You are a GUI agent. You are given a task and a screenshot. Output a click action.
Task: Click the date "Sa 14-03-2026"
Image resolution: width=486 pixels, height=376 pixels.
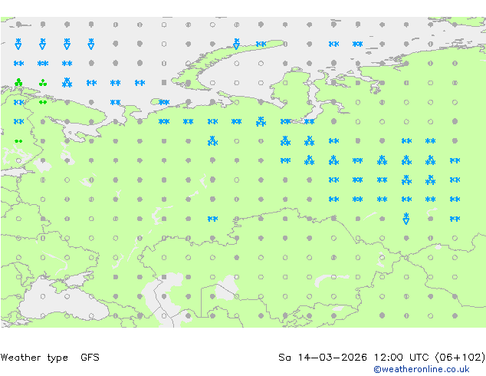tap(323, 358)
